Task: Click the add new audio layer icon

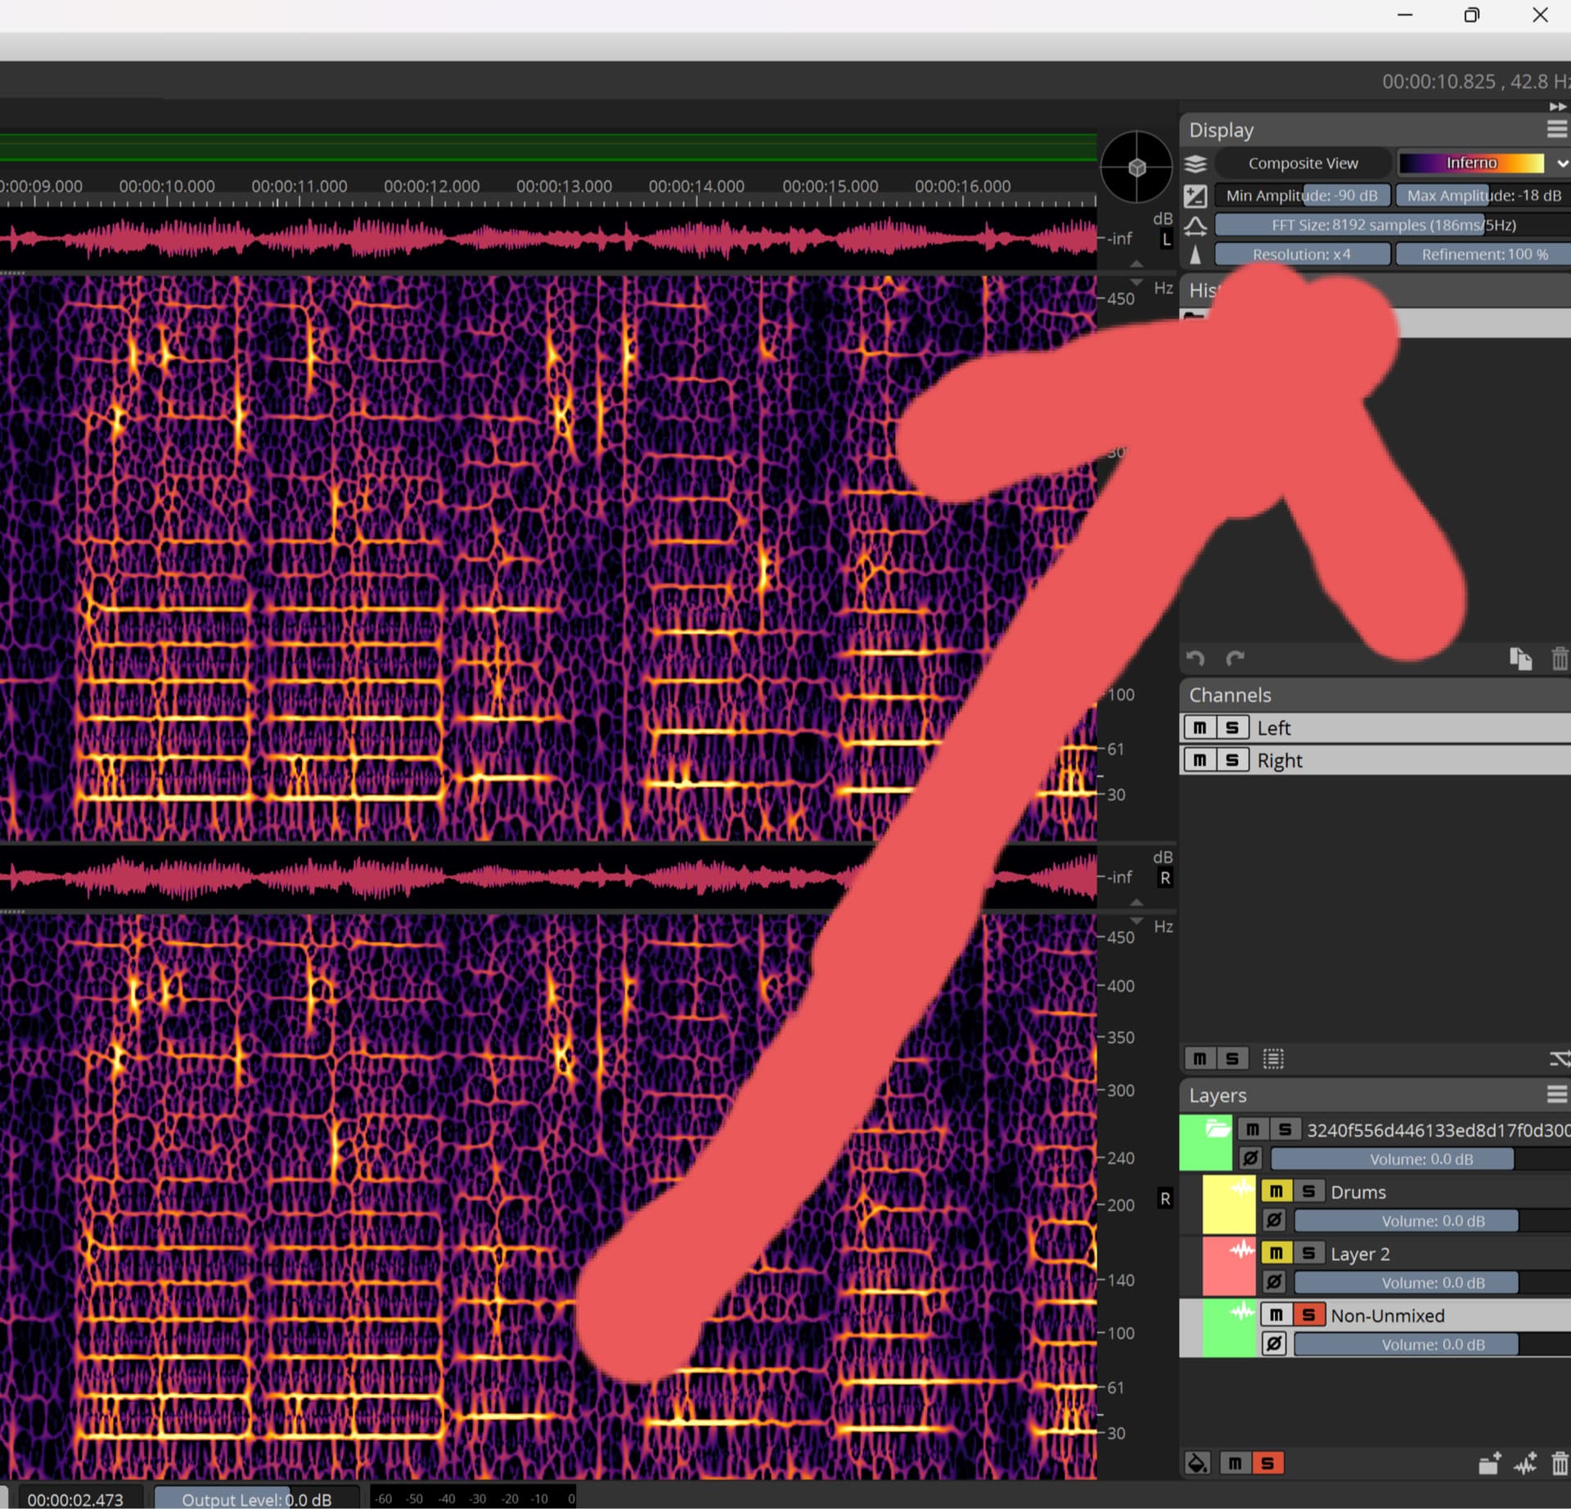Action: (1524, 1463)
